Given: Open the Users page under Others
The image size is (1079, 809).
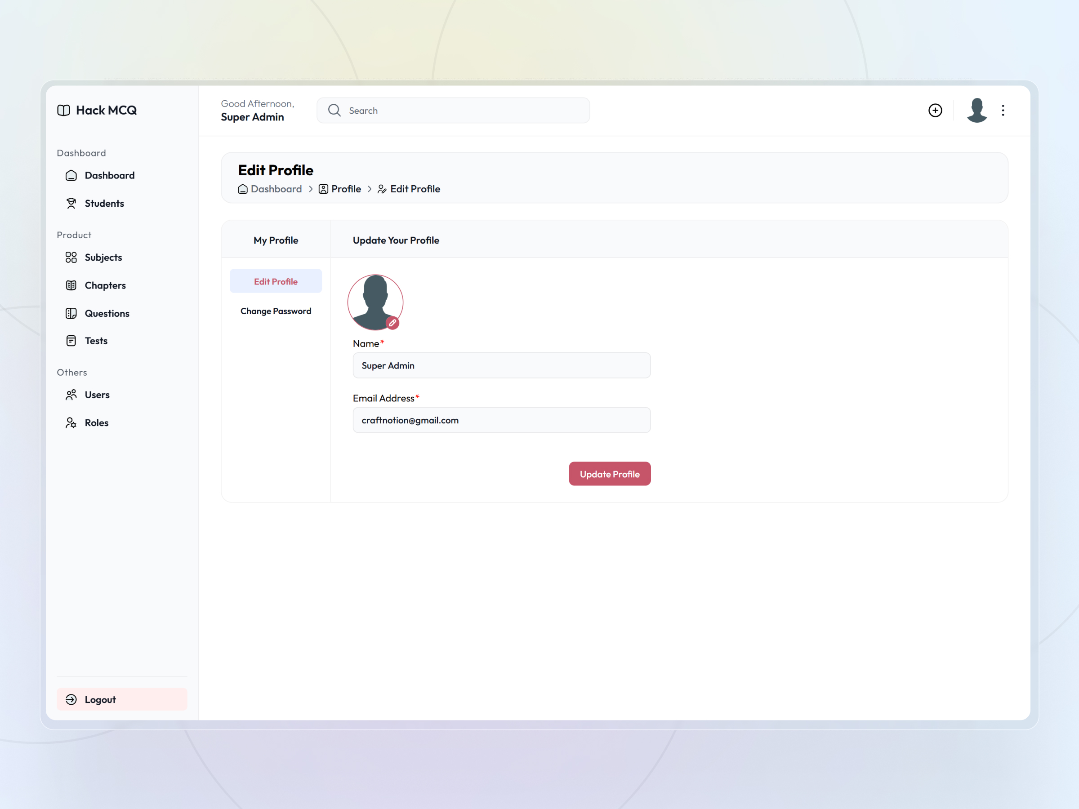Looking at the screenshot, I should (x=97, y=395).
